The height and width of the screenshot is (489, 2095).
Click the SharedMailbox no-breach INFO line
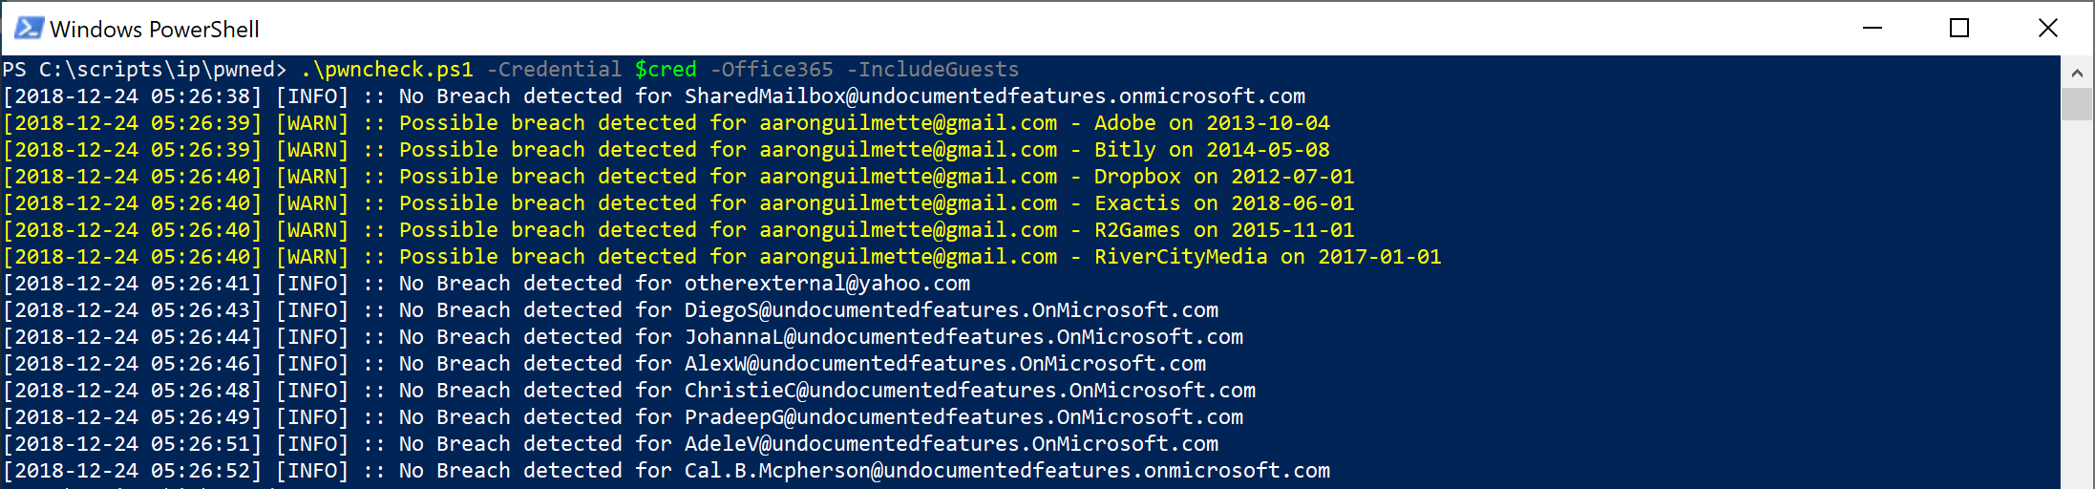654,96
